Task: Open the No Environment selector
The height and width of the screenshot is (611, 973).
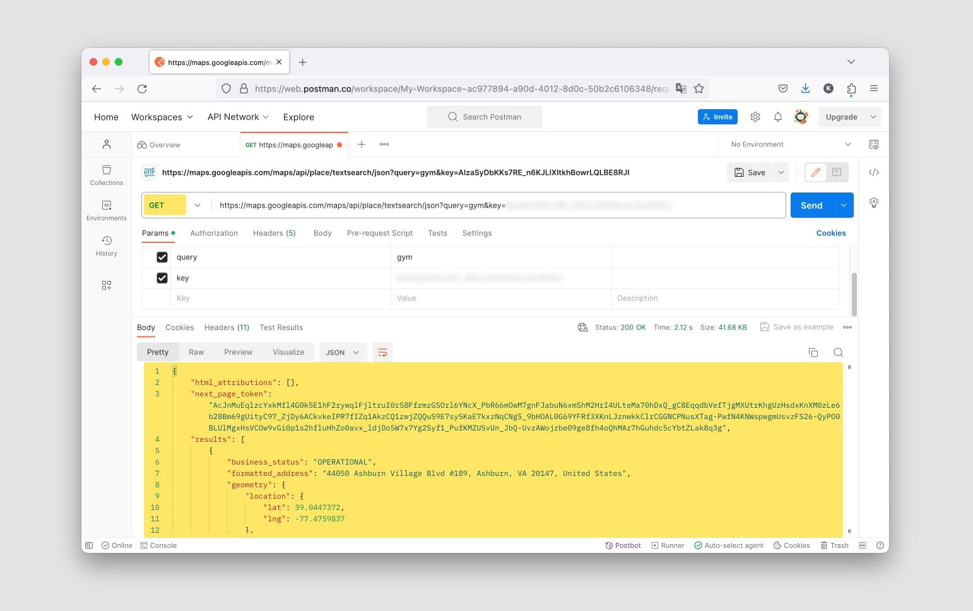Action: [791, 145]
